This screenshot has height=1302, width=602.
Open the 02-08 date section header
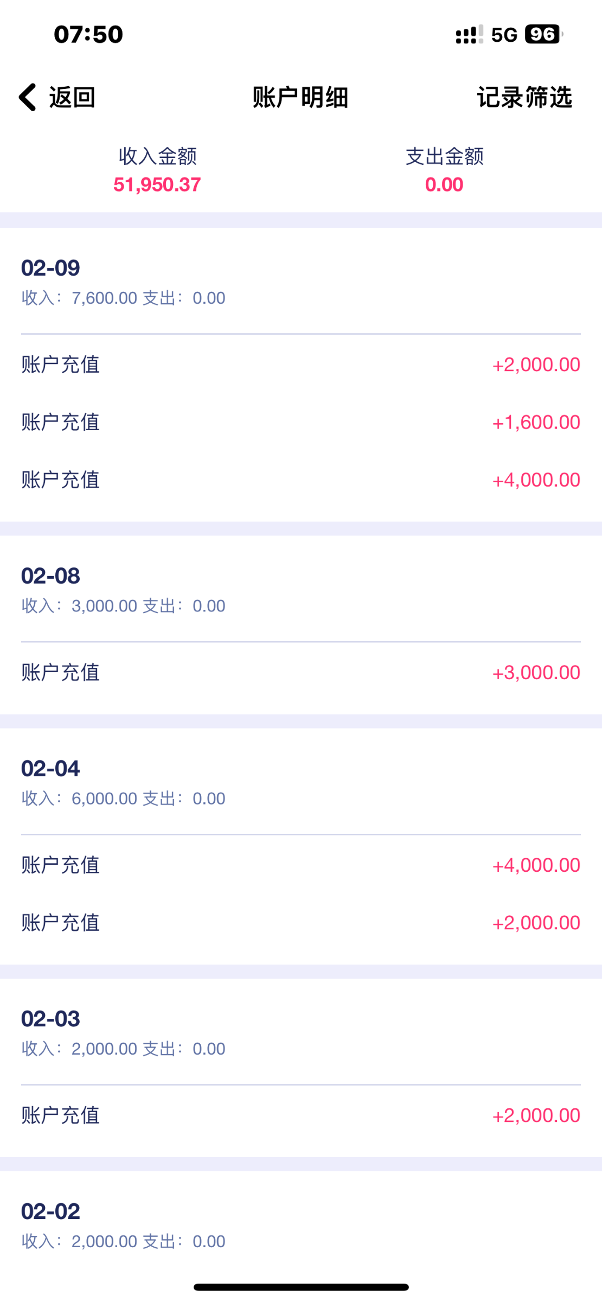tap(50, 576)
